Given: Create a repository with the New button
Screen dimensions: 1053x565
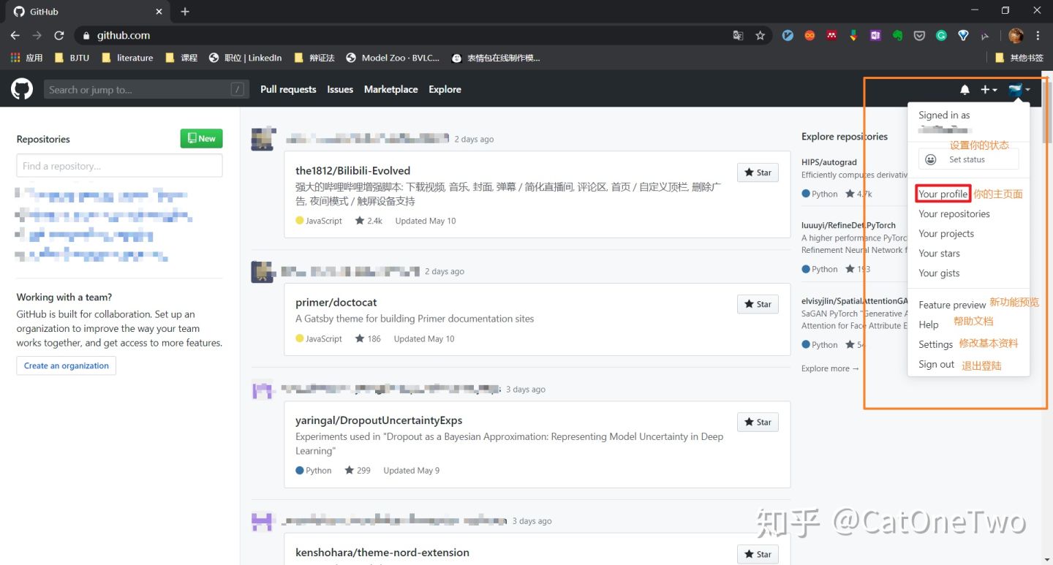Looking at the screenshot, I should (x=202, y=138).
